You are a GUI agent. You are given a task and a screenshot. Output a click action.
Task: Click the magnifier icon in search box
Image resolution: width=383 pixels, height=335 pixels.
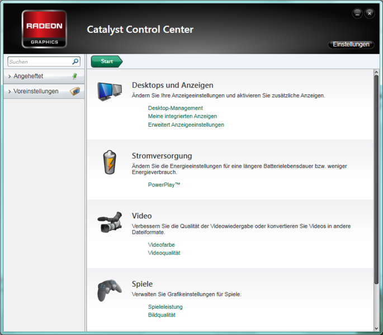(x=75, y=61)
